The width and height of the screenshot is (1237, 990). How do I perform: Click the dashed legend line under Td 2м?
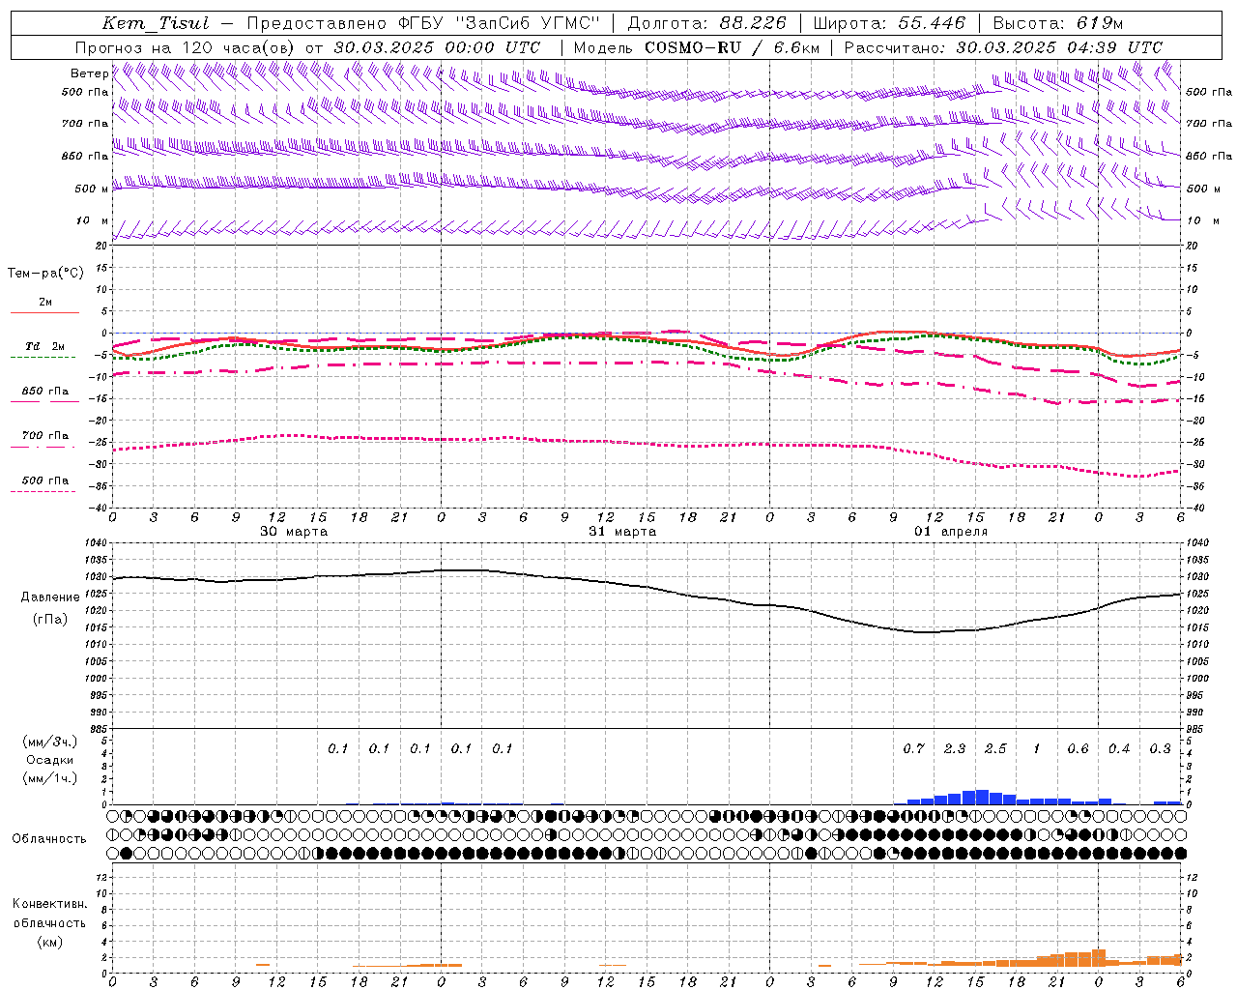pos(43,357)
